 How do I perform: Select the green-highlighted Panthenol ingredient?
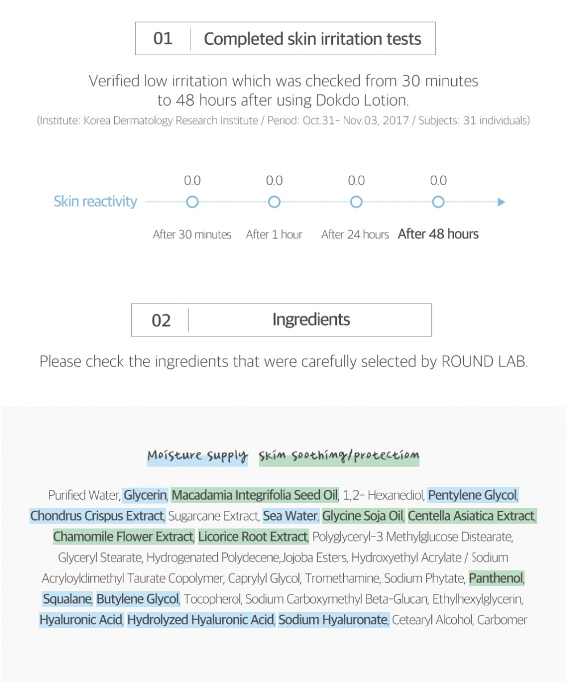click(496, 579)
